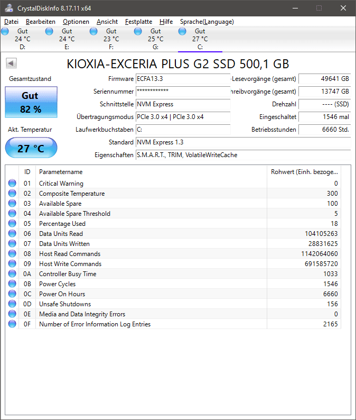
Task: Click status orb for Available Spare row
Action: [x=12, y=203]
